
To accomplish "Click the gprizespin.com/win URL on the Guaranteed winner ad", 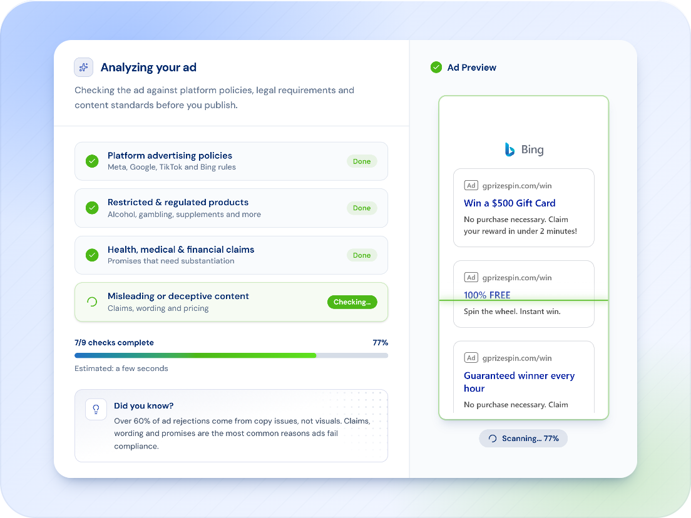I will tap(517, 358).
